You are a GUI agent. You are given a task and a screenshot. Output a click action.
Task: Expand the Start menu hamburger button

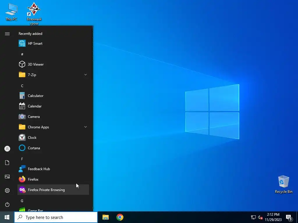point(7,34)
